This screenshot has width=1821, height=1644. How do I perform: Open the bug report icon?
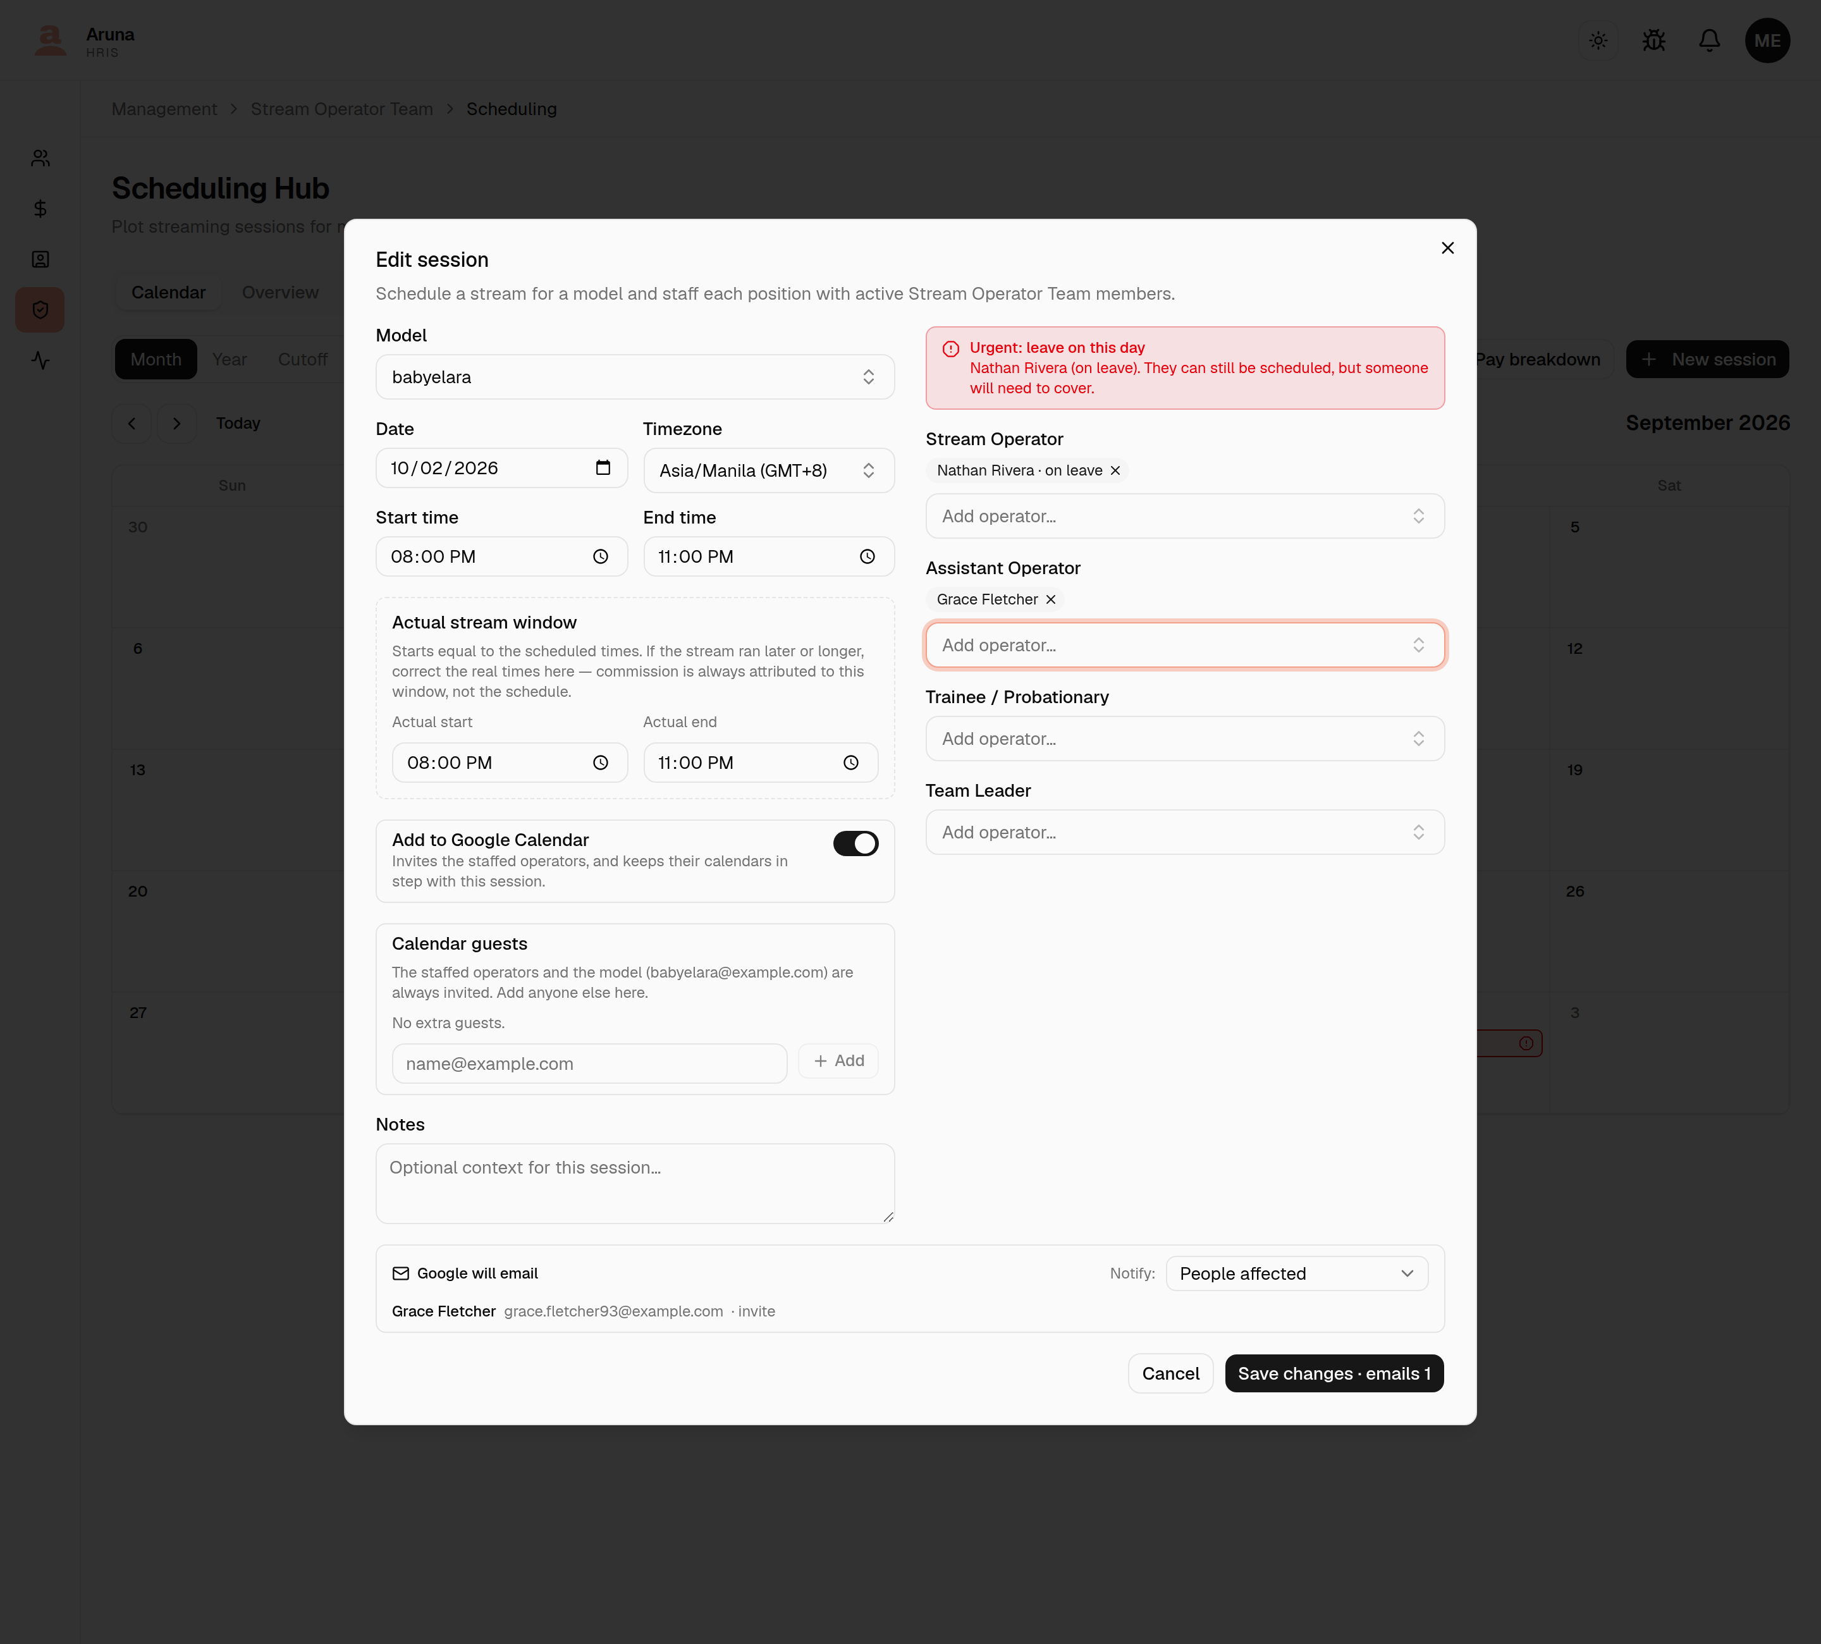1654,40
